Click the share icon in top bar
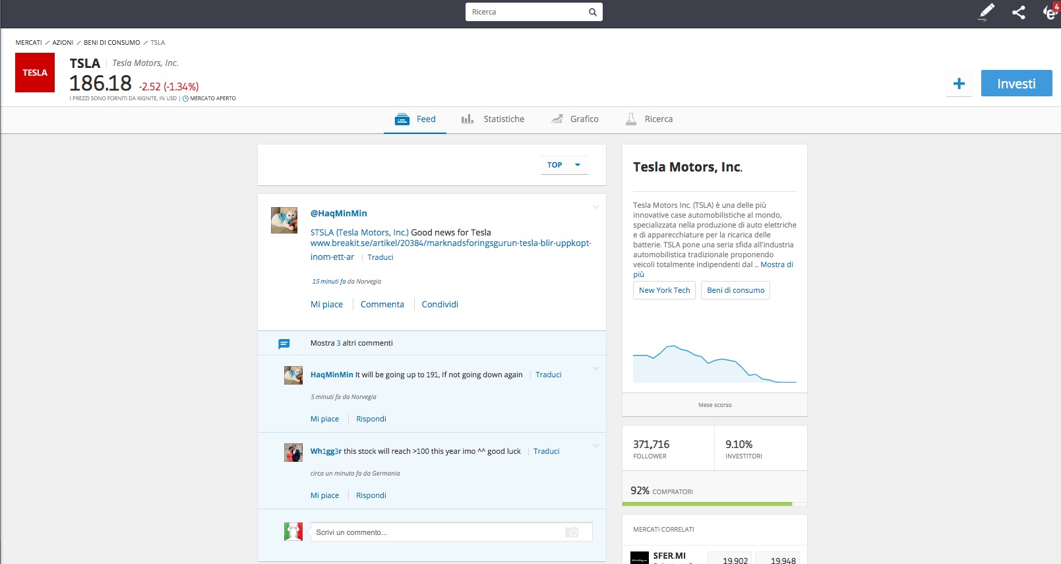 click(1019, 12)
